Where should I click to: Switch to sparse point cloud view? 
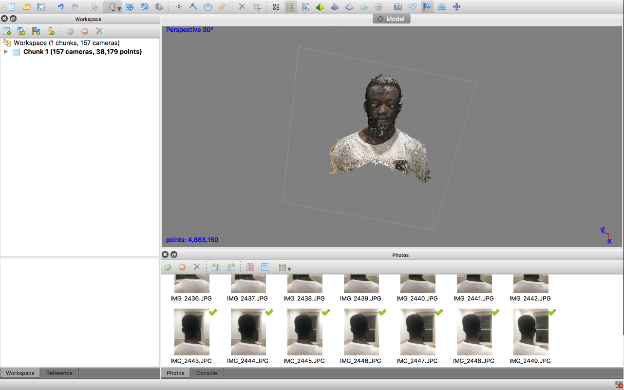[x=276, y=7]
